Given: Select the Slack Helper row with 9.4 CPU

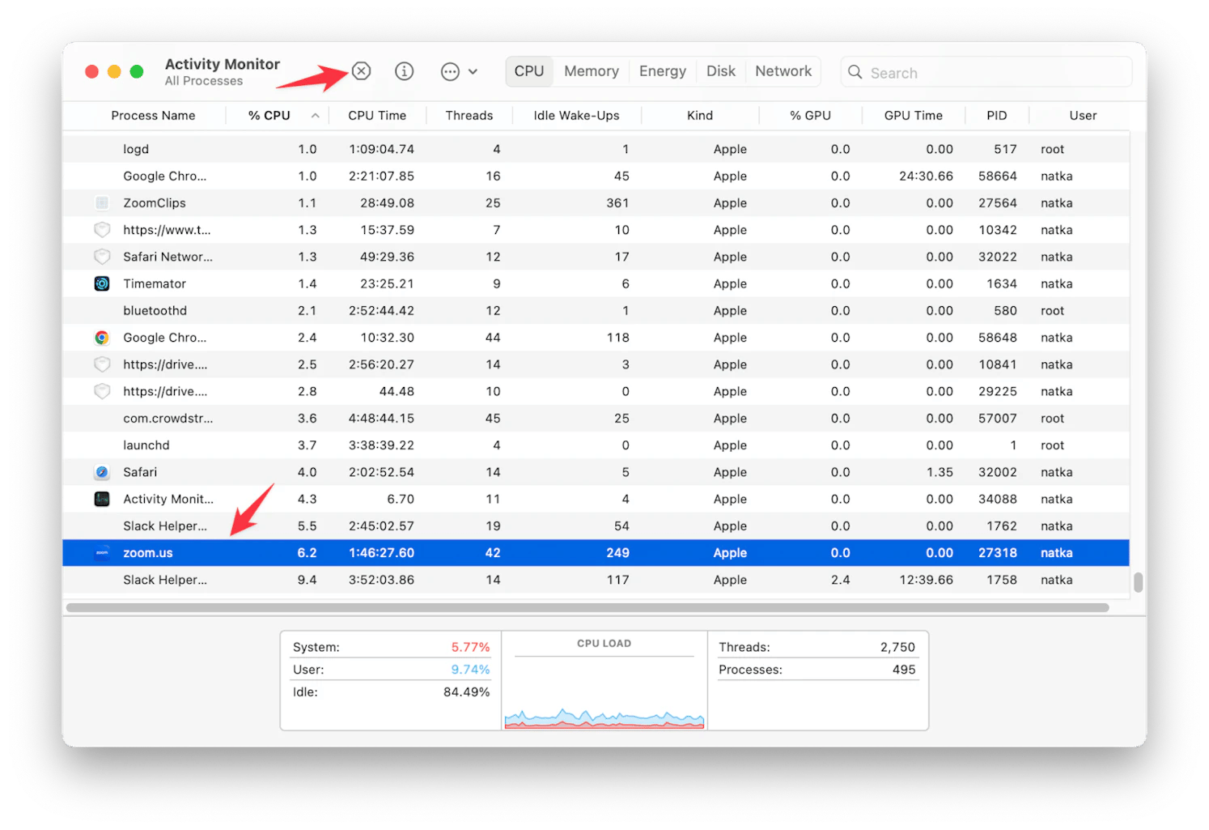Looking at the screenshot, I should click(596, 580).
